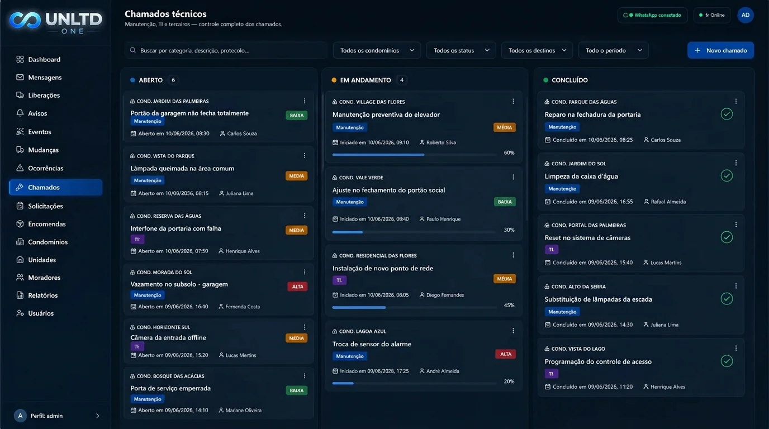The image size is (769, 429).
Task: Open options menu for Lagoa Azul card
Action: (x=513, y=331)
